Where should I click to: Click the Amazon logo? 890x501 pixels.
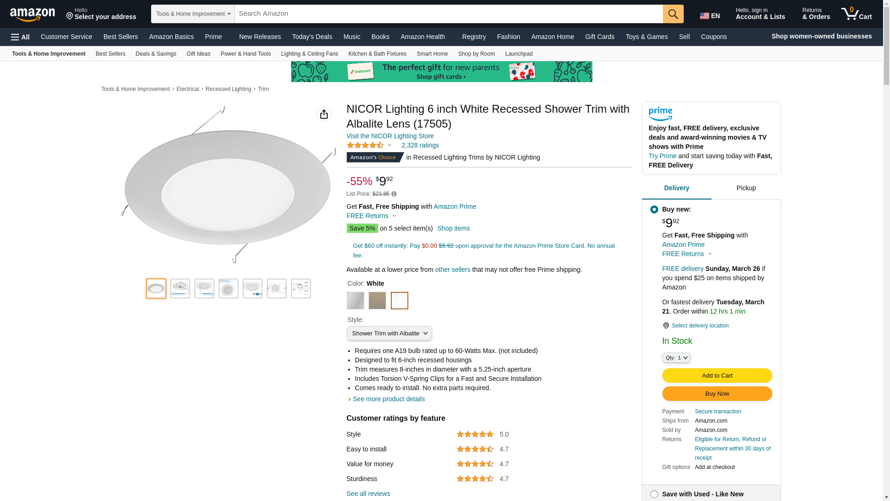(x=32, y=15)
